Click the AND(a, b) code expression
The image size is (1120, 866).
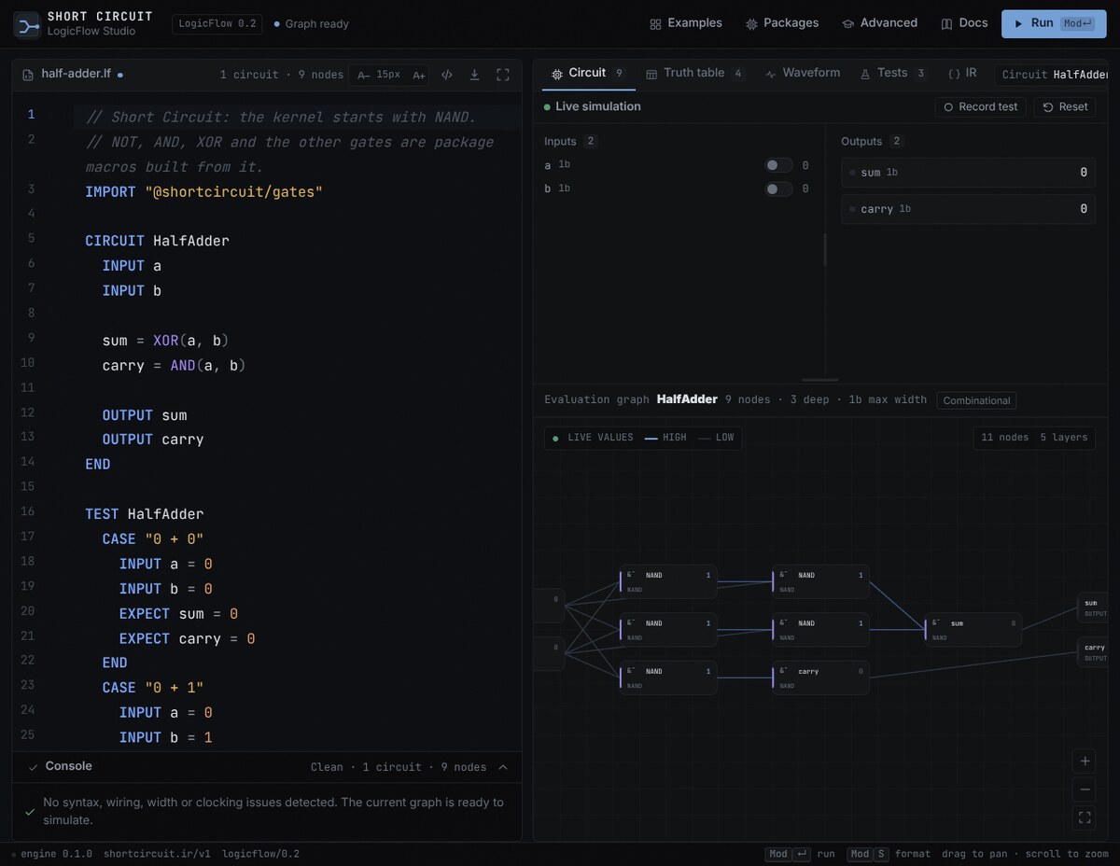click(208, 366)
